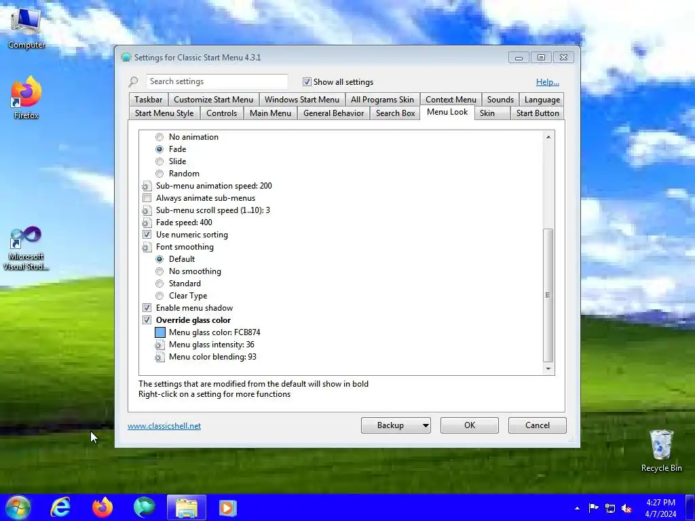Open the Controls tab
This screenshot has width=695, height=521.
click(222, 113)
